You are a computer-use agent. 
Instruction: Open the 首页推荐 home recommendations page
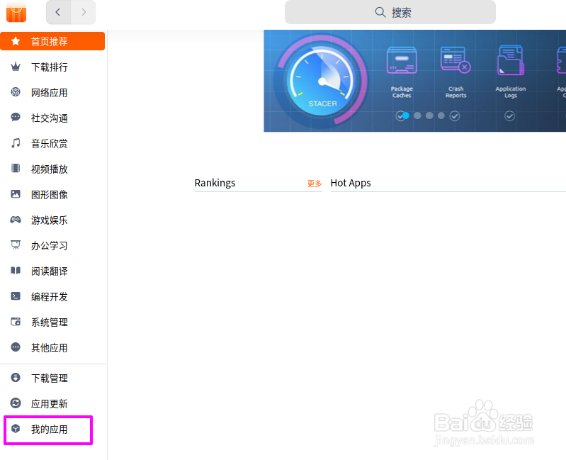pos(52,41)
